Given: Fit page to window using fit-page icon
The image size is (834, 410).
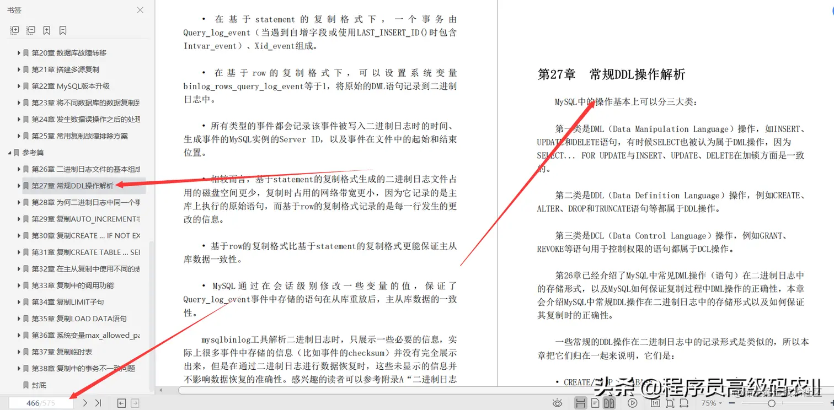Looking at the screenshot, I should point(670,402).
